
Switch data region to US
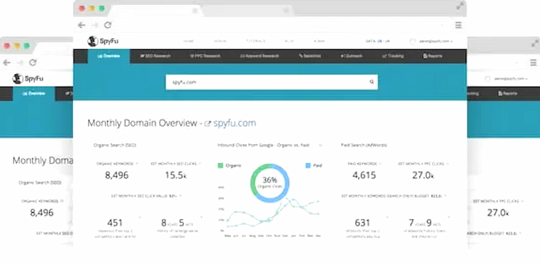coord(379,41)
